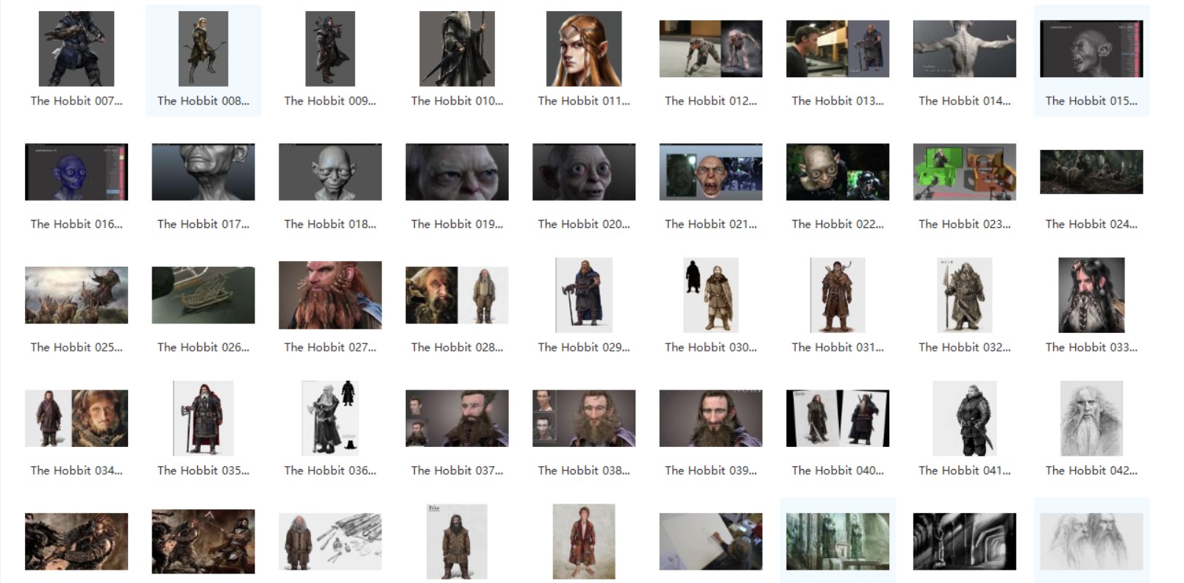Click the "The Hobbit 015..." file name
Viewport: 1184px width, 583px height.
click(x=1091, y=101)
